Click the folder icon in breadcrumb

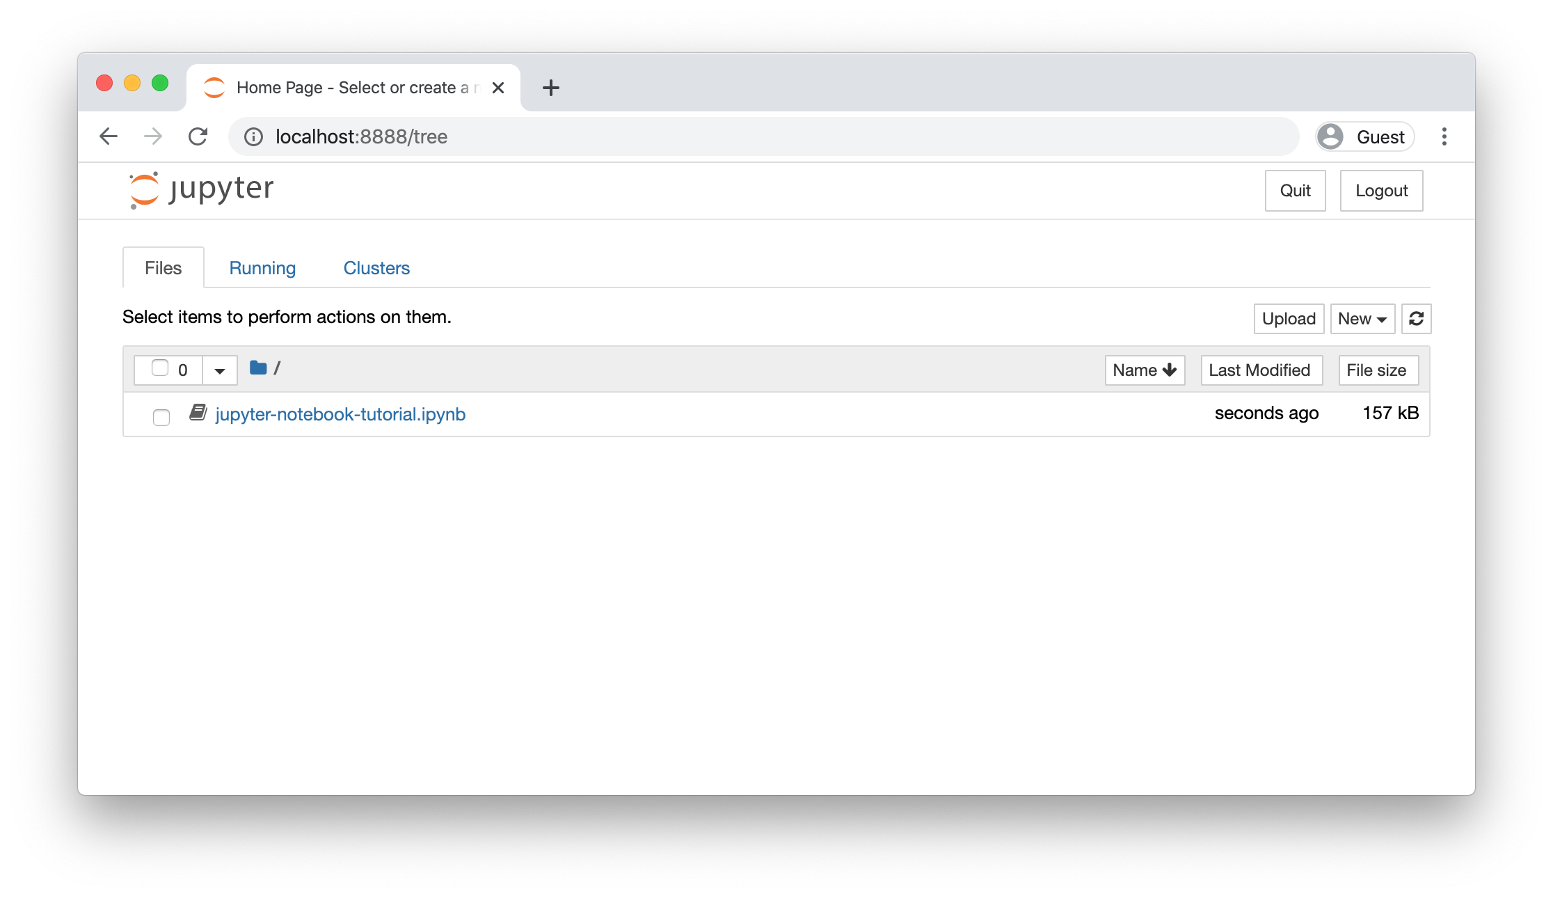pos(257,369)
